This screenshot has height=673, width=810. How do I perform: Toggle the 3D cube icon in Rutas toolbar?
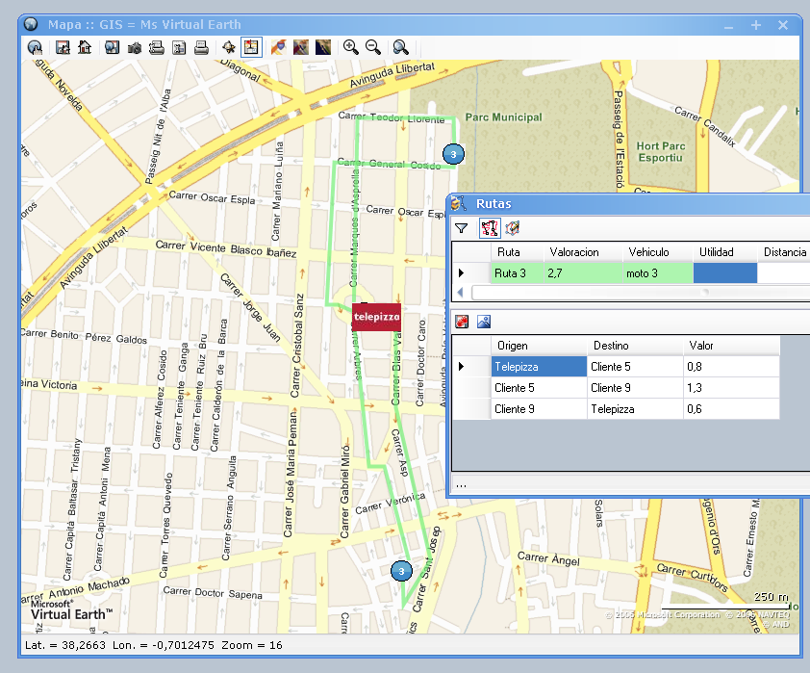click(x=513, y=228)
